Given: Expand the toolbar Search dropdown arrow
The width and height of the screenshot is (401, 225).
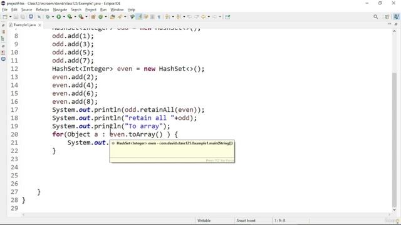Looking at the screenshot, I should (x=125, y=17).
